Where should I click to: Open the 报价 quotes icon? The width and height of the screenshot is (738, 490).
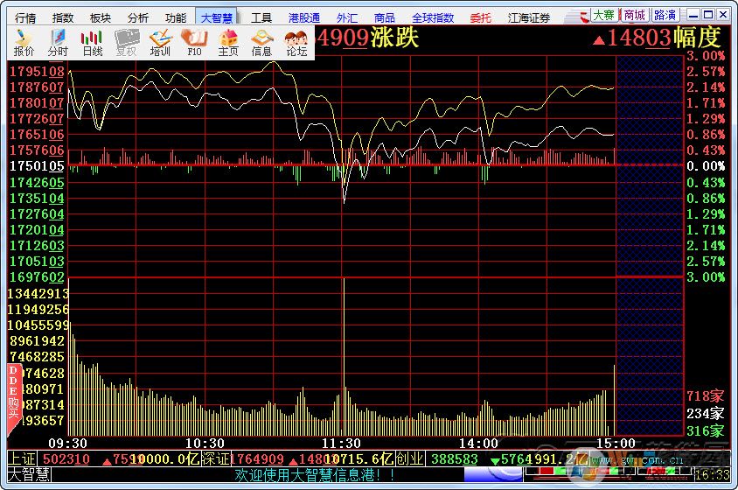pyautogui.click(x=24, y=42)
